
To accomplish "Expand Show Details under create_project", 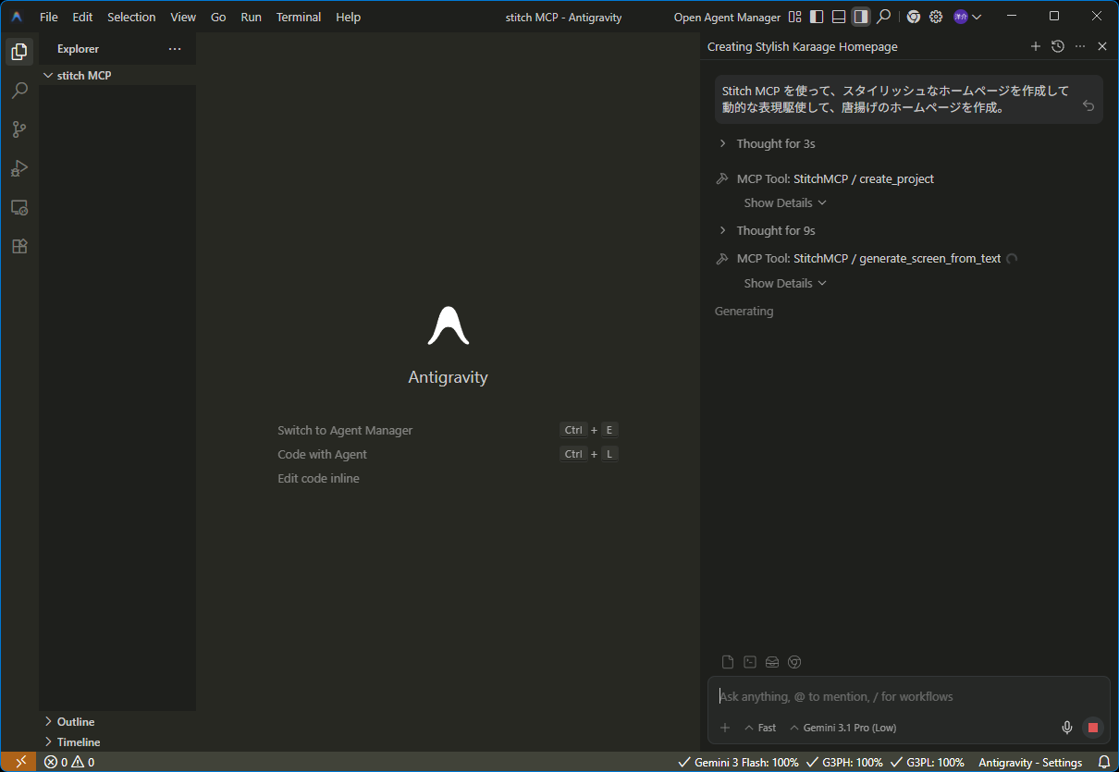I will point(784,203).
